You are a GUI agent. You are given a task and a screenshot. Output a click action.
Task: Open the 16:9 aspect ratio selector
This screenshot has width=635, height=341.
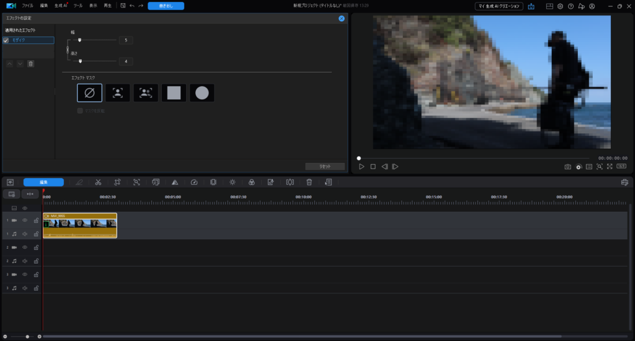[x=621, y=167]
